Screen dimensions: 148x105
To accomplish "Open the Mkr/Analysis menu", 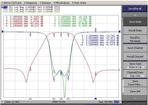I will pos(61,3).
